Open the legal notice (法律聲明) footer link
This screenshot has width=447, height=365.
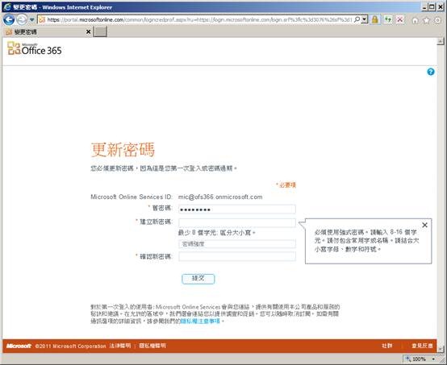click(x=120, y=346)
